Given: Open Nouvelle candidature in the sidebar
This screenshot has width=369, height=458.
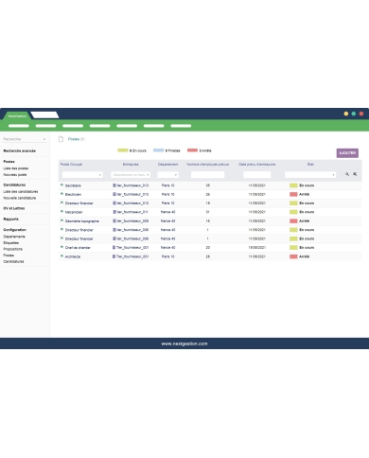Looking at the screenshot, I should coord(20,198).
